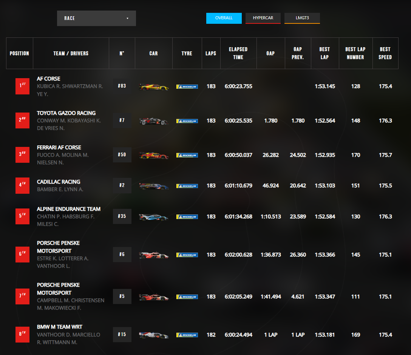The height and width of the screenshot is (355, 411).
Task: Click the #2 Cadillac car image
Action: pyautogui.click(x=154, y=186)
